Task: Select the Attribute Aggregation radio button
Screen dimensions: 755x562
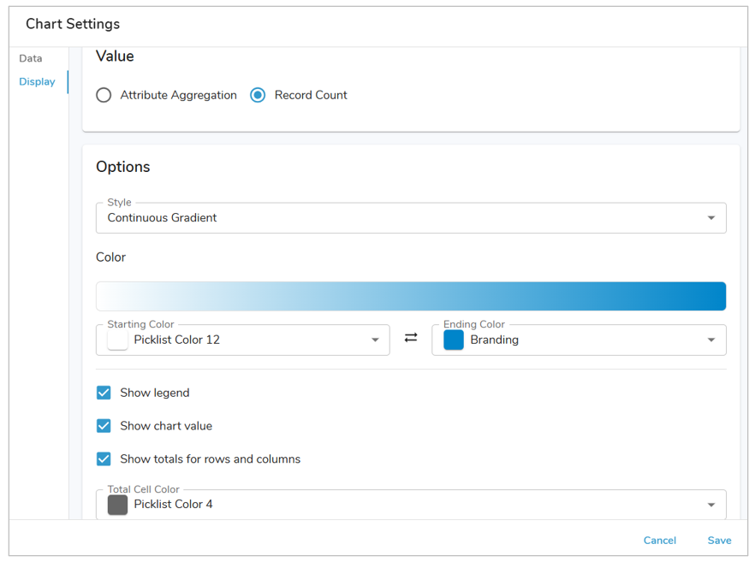Action: [104, 95]
